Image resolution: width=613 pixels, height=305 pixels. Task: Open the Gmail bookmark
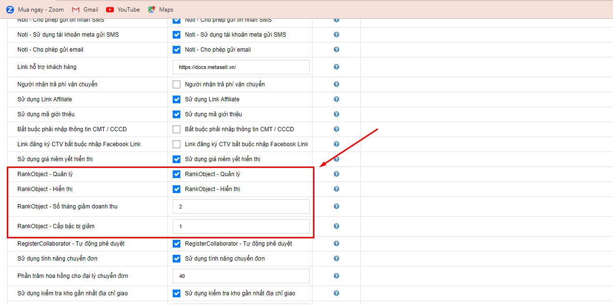tap(85, 10)
